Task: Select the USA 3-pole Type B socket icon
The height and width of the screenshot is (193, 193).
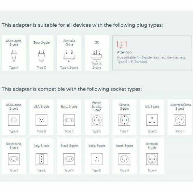Action: 41,120
